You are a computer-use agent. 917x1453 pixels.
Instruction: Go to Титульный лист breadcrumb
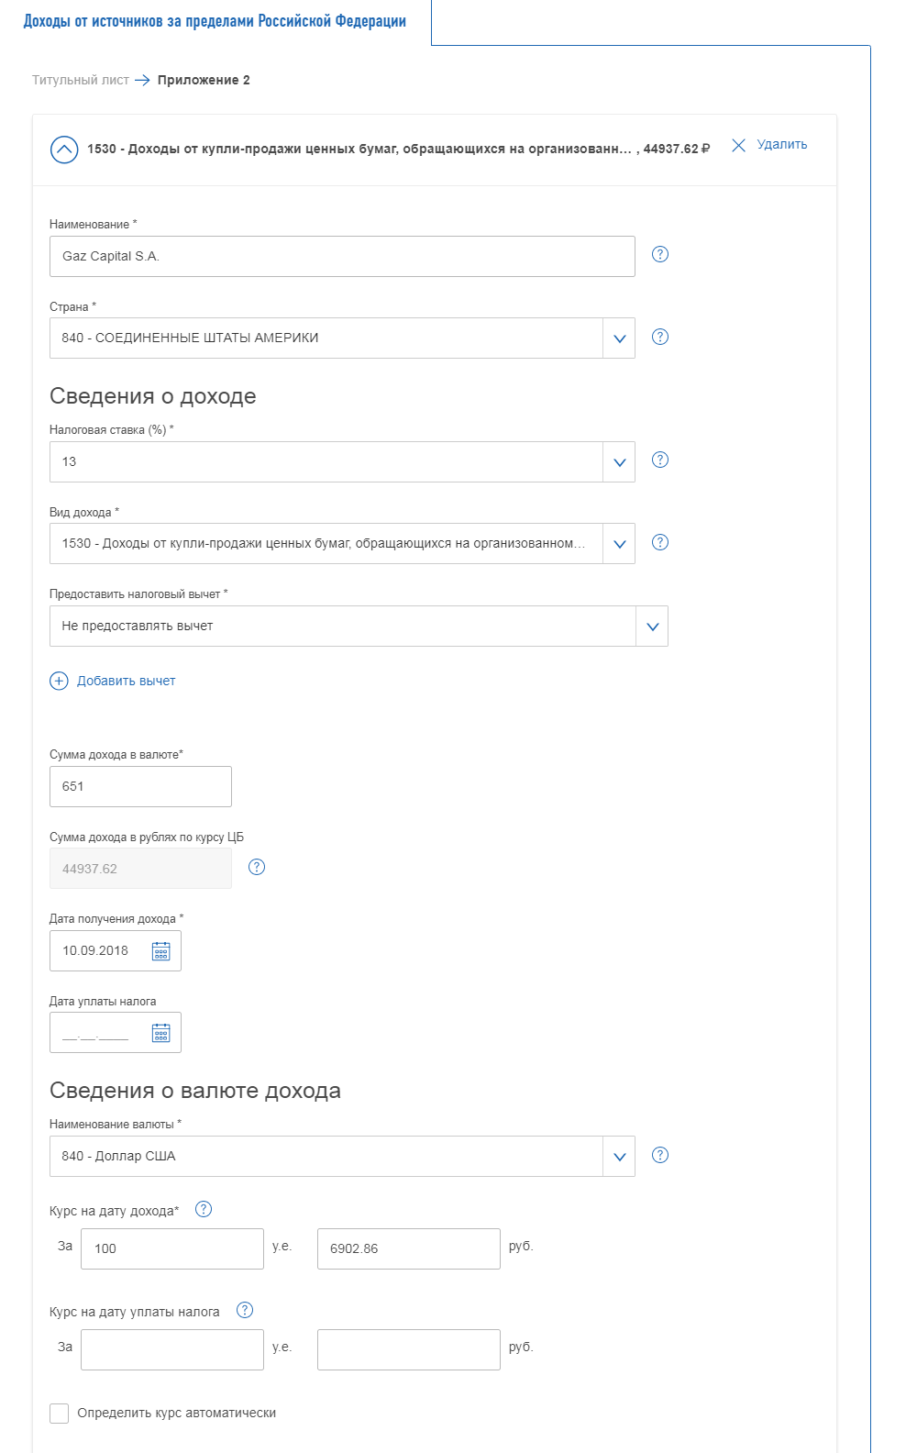(81, 80)
